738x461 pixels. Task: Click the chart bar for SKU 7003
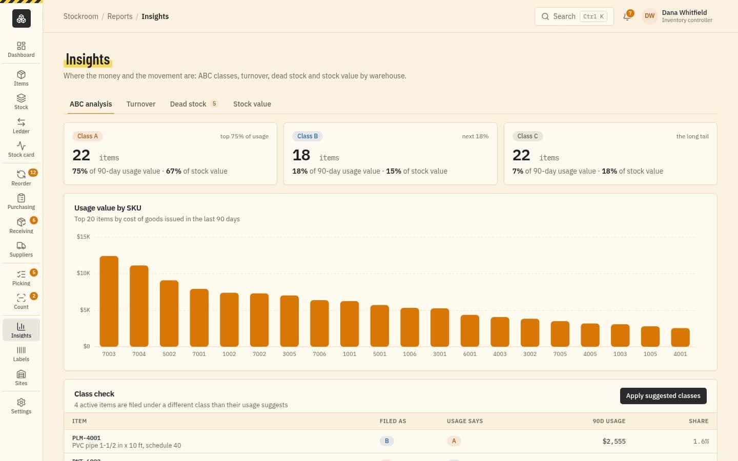[109, 301]
